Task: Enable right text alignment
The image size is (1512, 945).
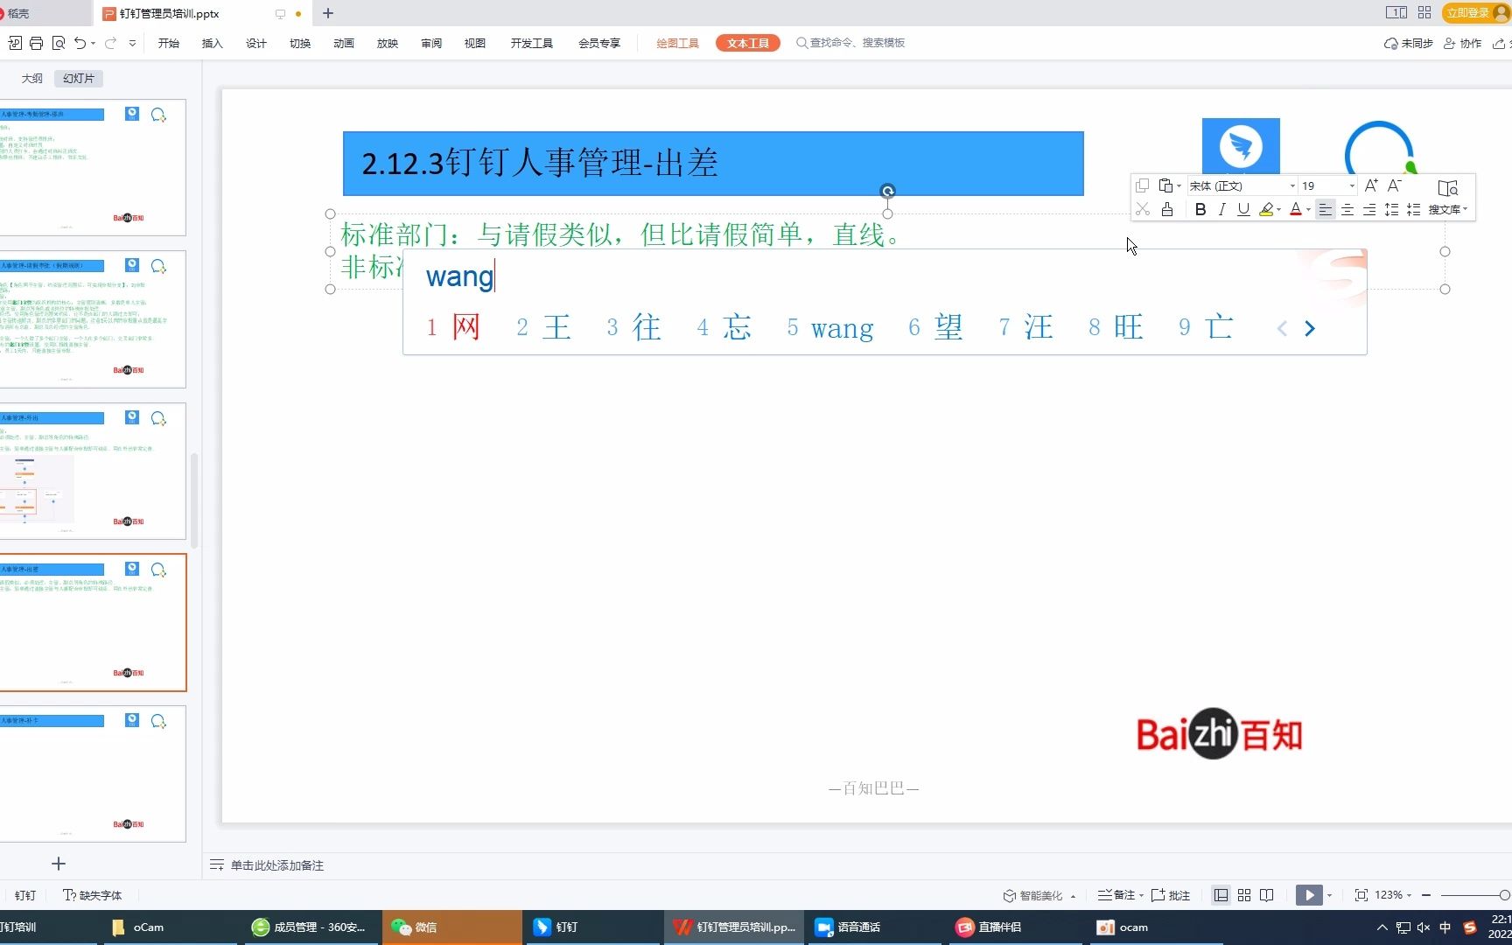Action: pos(1369,209)
